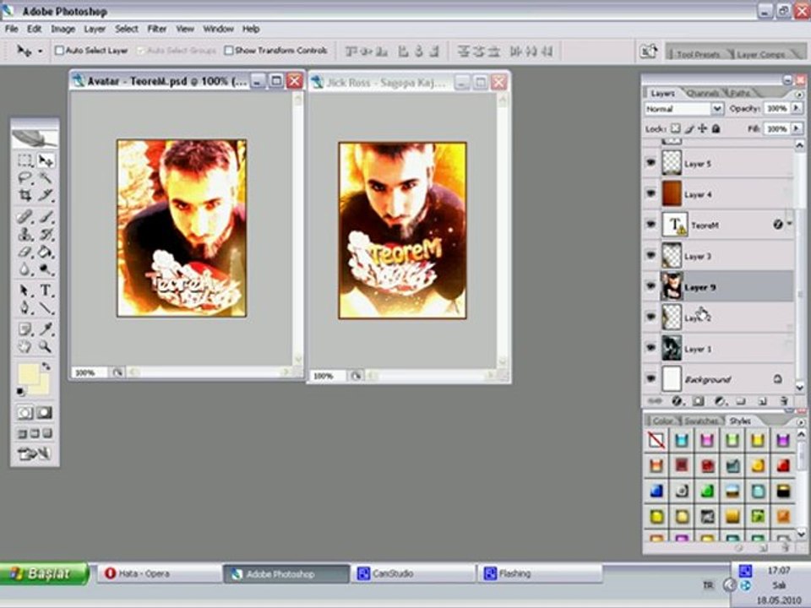Switch to Flashing taskbar button
Screen dimensions: 811x608
(541, 573)
